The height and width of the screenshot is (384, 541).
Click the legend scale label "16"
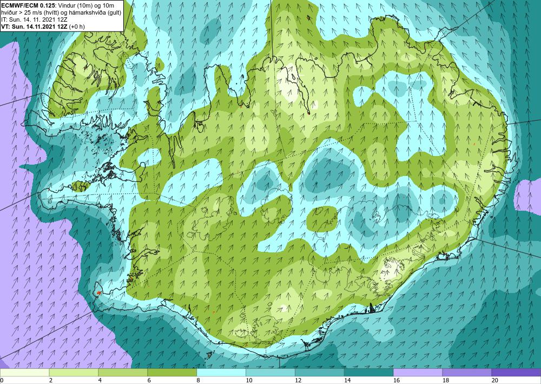(397, 381)
